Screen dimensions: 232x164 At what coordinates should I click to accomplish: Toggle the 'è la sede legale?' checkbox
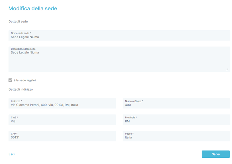pos(10,80)
